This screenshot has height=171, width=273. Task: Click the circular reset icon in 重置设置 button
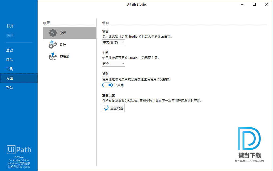[106, 108]
